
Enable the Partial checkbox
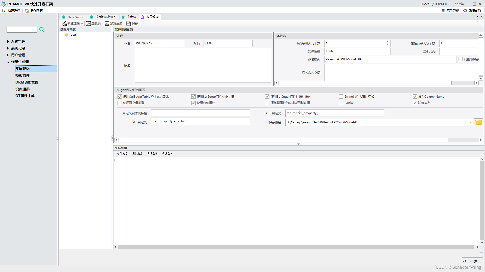[341, 103]
